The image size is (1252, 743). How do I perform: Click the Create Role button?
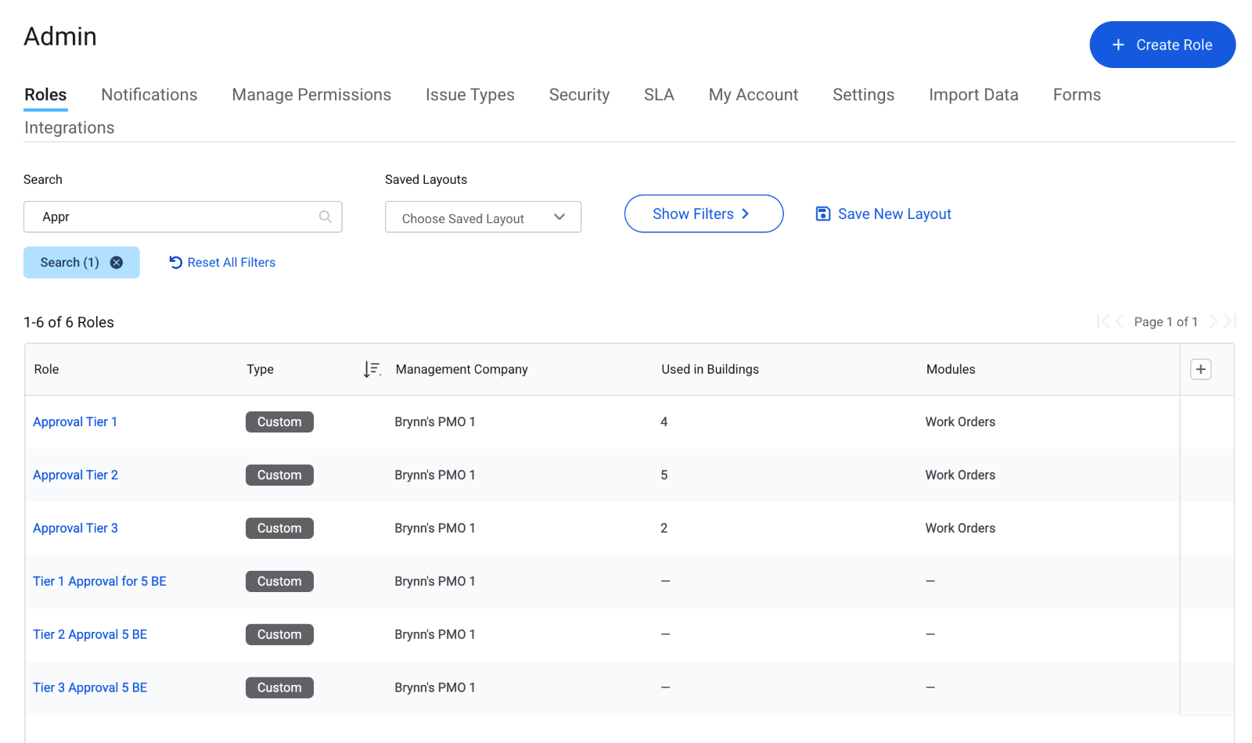[1163, 45]
